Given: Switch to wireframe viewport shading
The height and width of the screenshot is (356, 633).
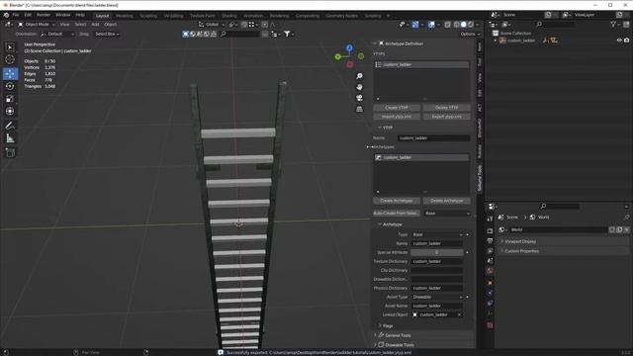Looking at the screenshot, I should [457, 25].
